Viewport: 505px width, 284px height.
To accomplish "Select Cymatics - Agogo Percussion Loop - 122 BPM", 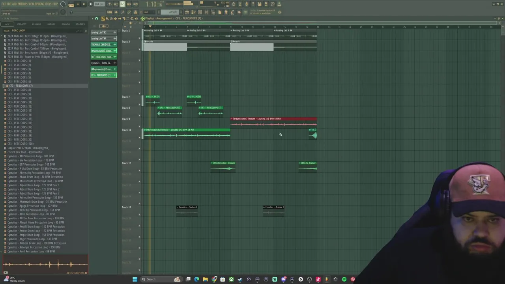I will click(32, 206).
